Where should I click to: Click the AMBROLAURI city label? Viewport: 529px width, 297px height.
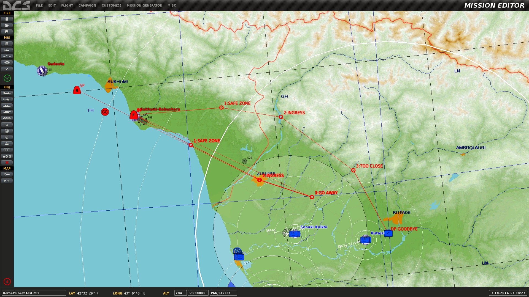coord(471,148)
